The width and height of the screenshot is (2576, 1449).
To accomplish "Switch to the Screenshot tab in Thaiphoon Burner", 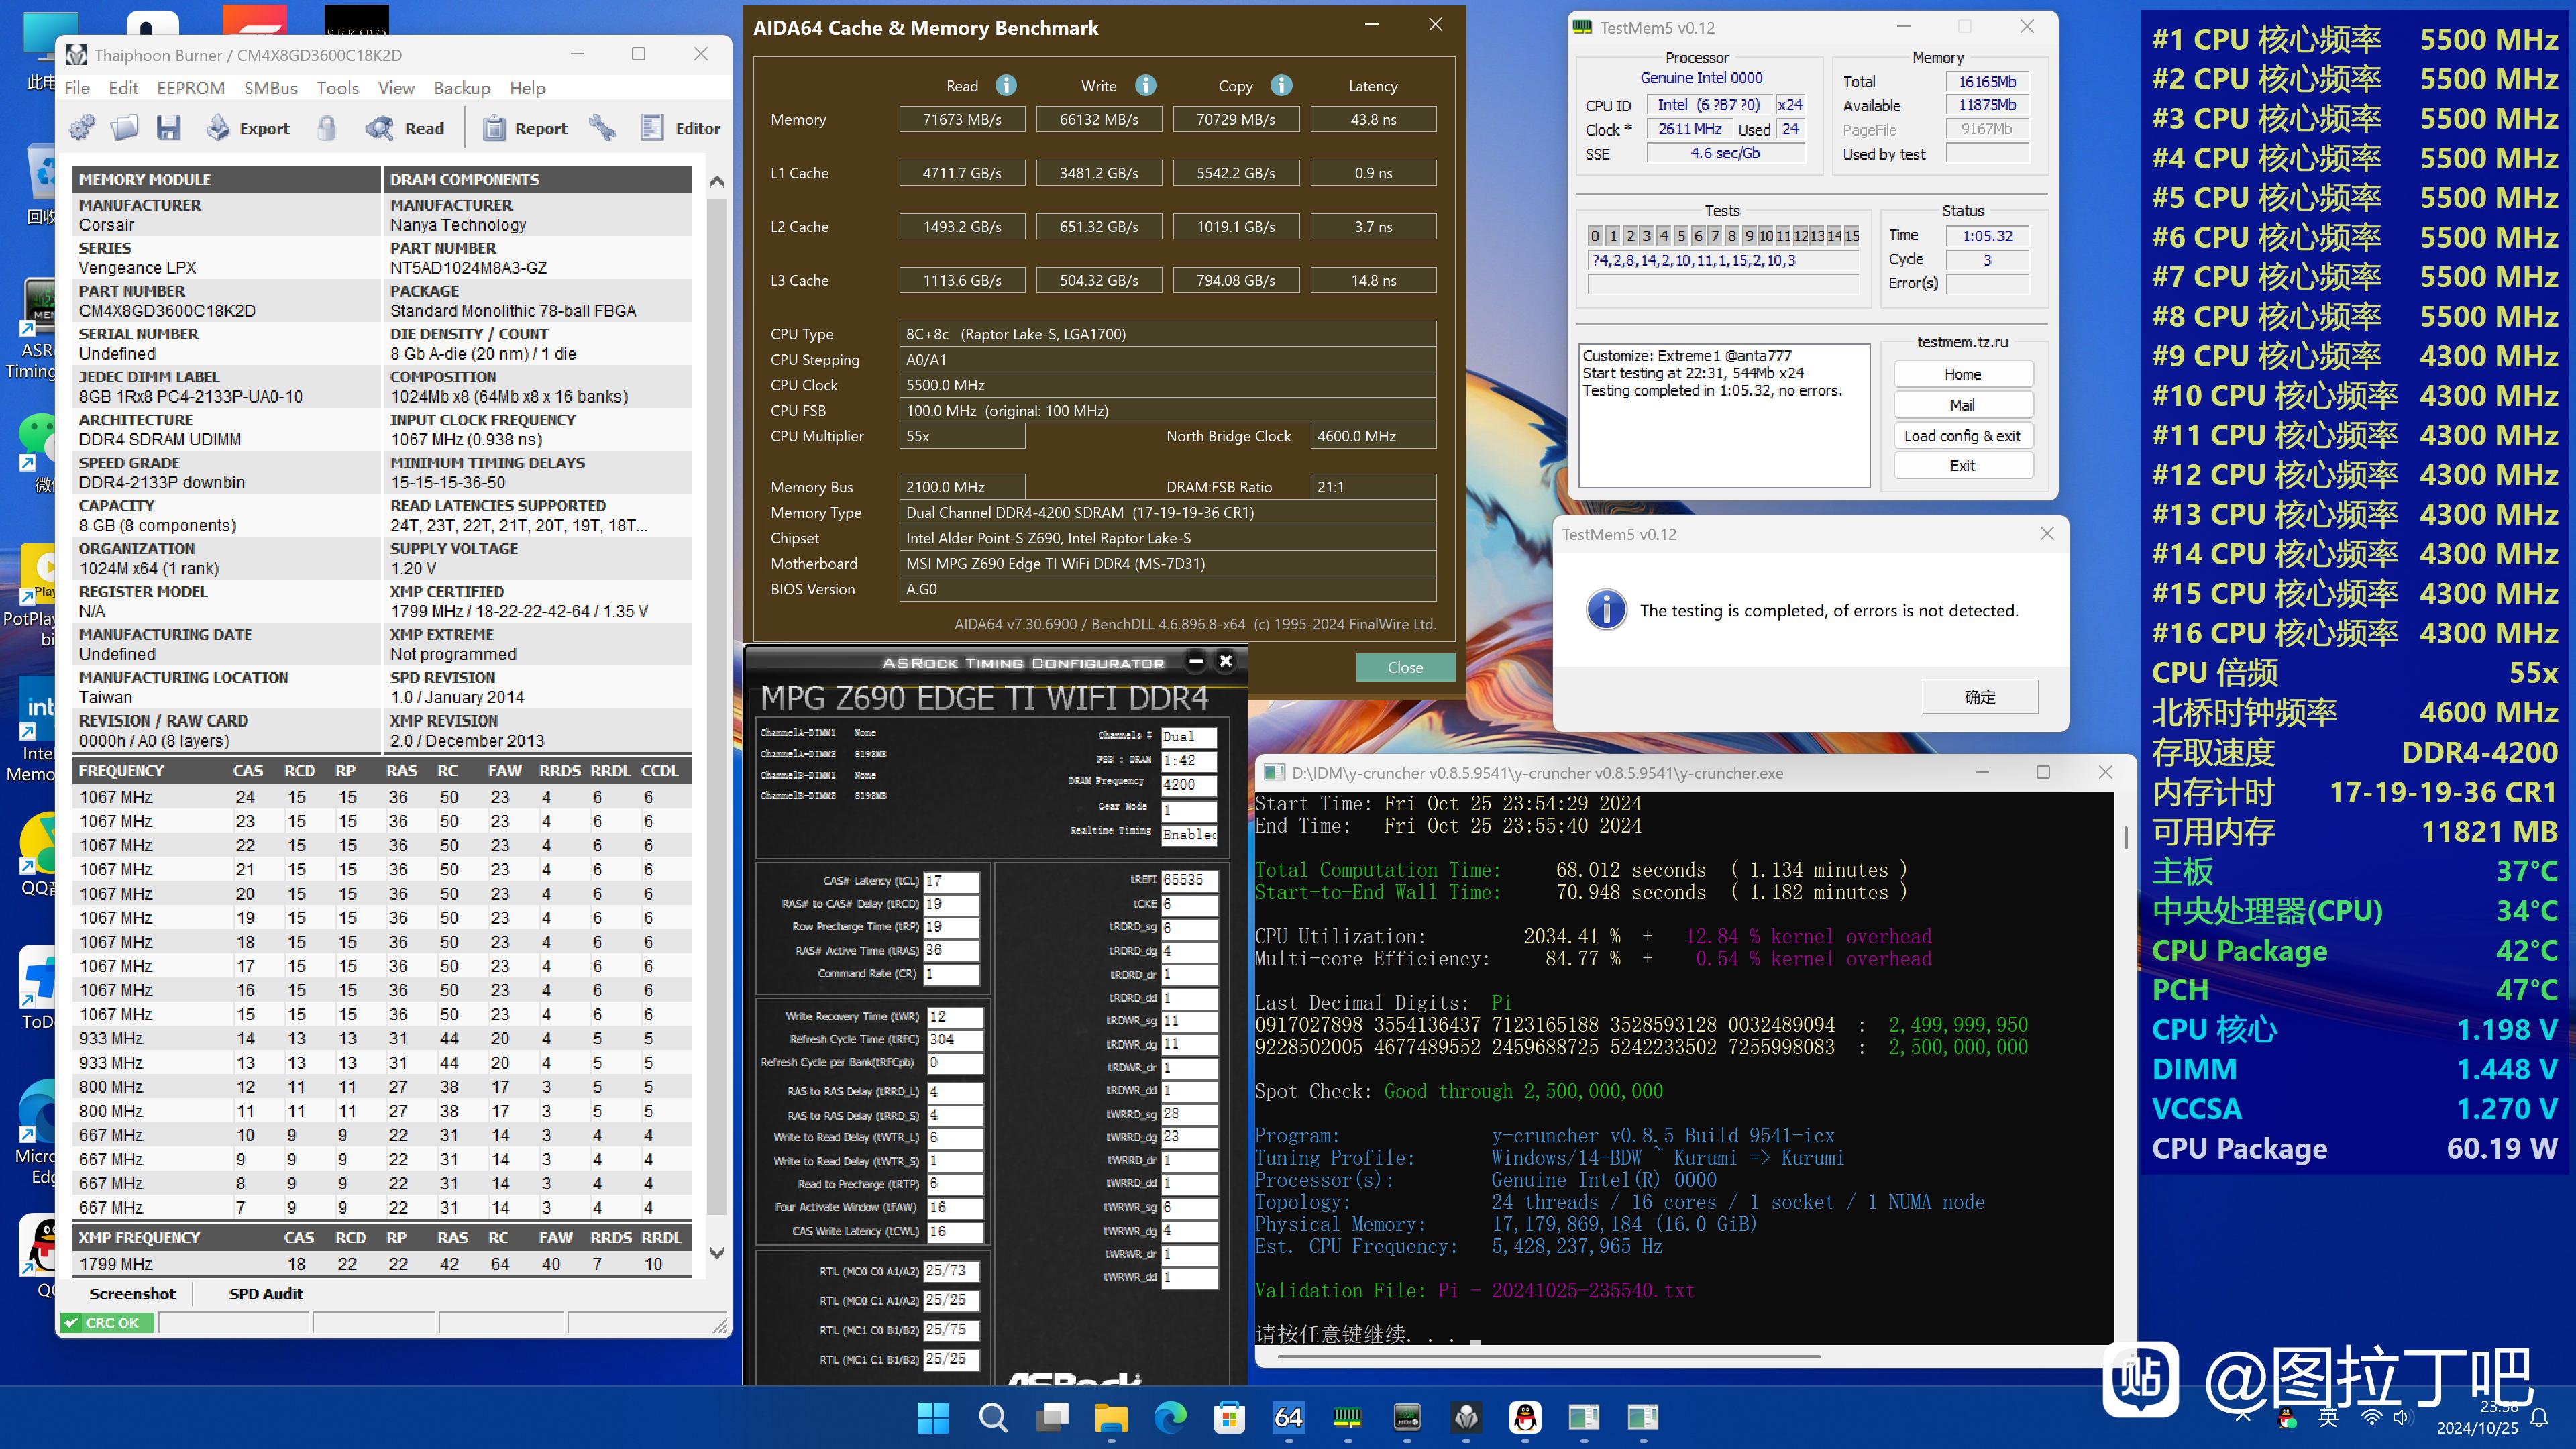I will [132, 1293].
